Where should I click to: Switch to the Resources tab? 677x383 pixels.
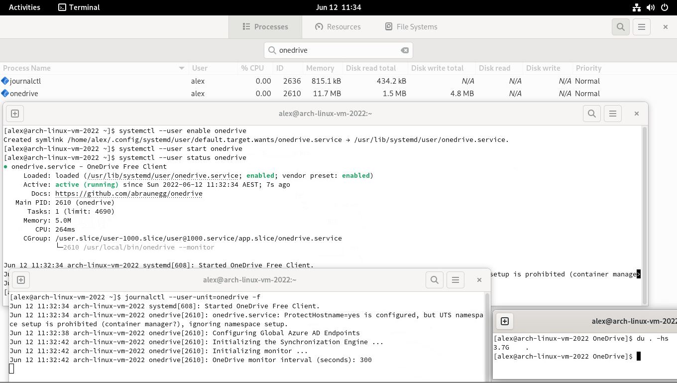pyautogui.click(x=338, y=27)
